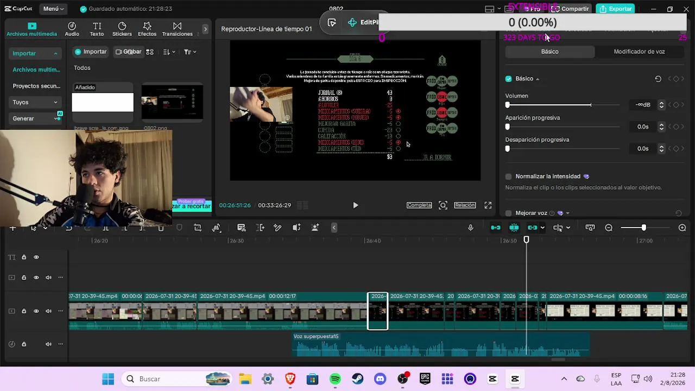695x391 pixels.
Task: Select Archivos multimedia in sidebar
Action: click(36, 70)
